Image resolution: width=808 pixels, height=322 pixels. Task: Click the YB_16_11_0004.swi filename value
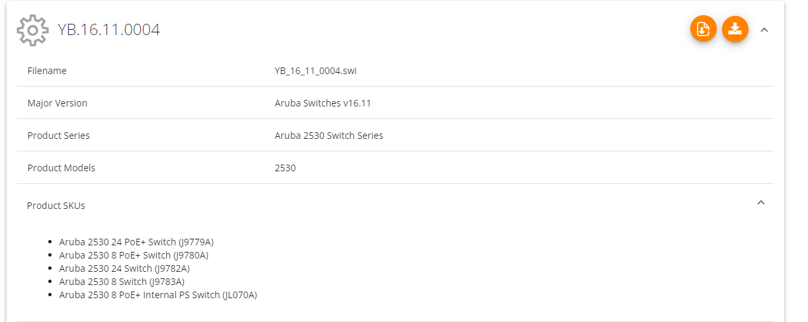click(315, 71)
